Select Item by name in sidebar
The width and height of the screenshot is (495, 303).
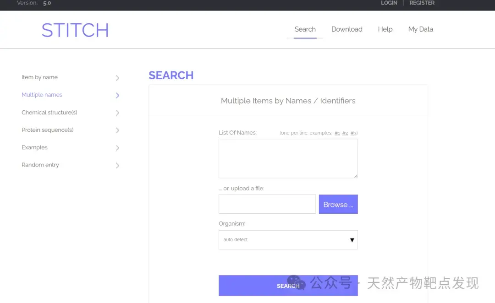point(39,77)
